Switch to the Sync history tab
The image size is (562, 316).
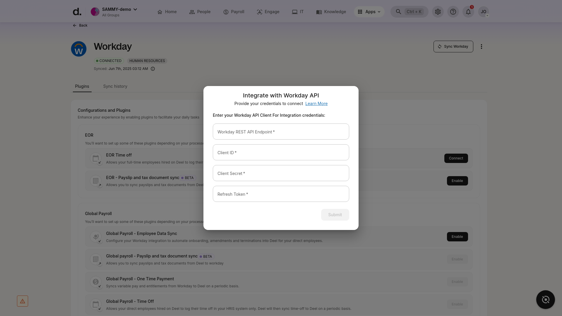[x=115, y=86]
